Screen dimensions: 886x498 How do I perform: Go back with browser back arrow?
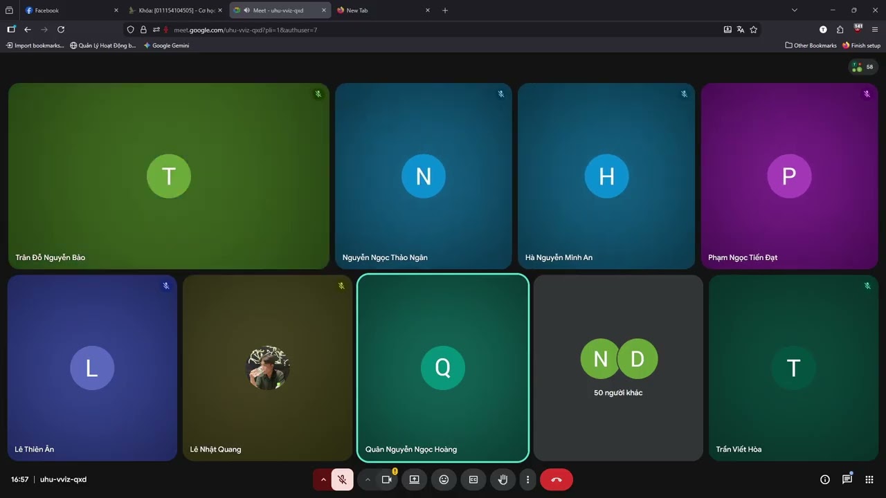coord(28,30)
